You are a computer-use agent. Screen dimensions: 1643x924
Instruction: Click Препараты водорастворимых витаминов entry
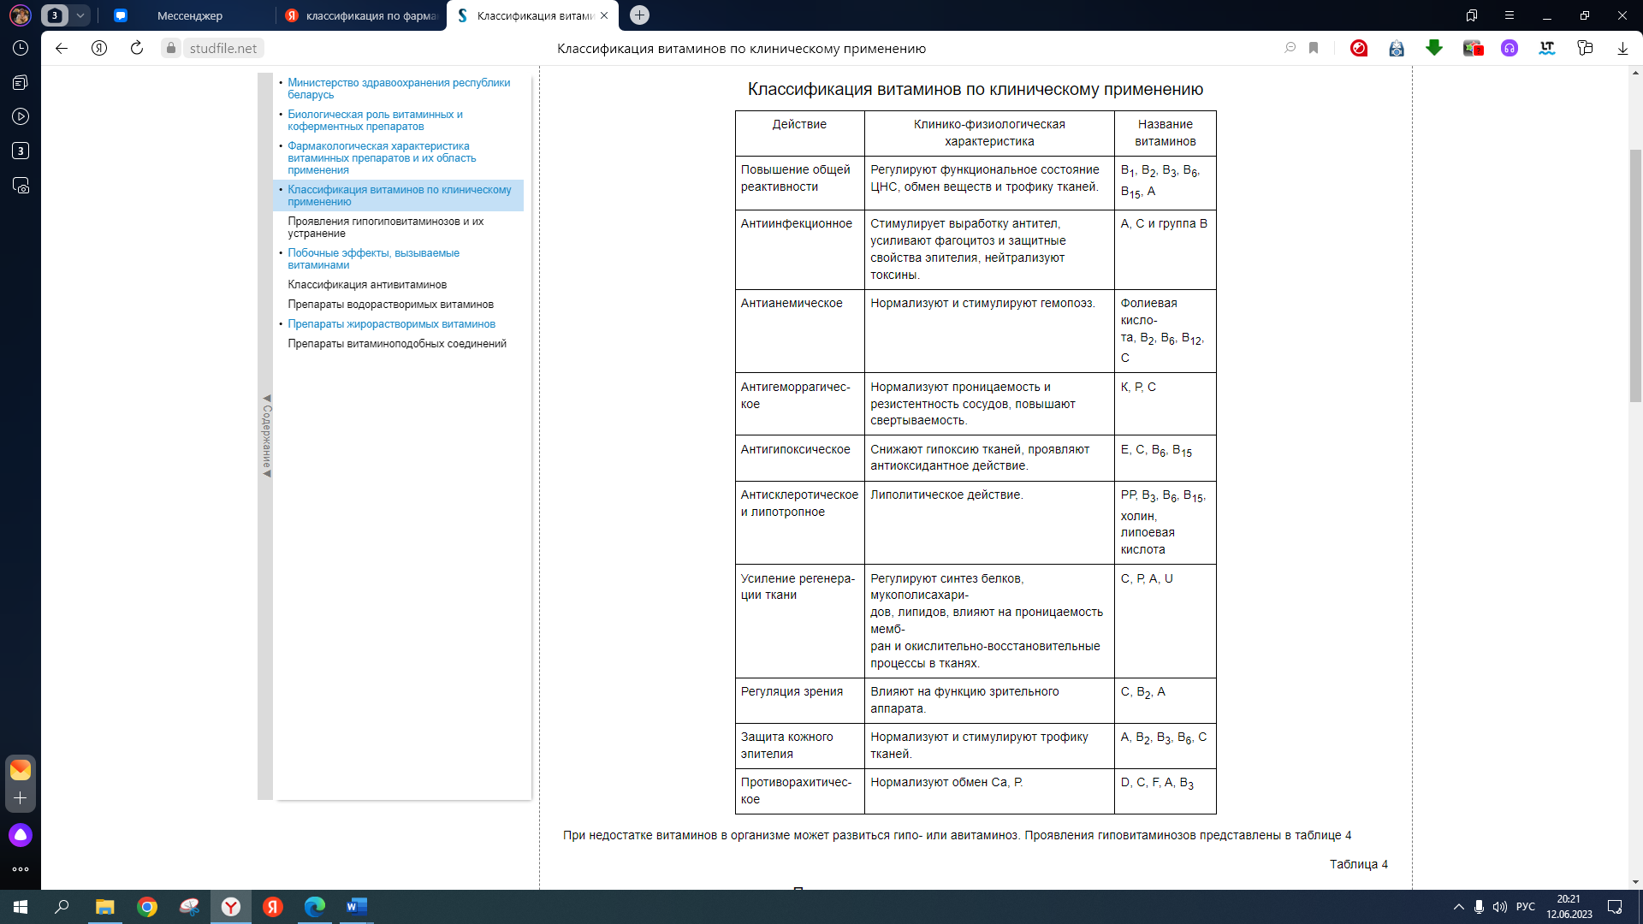pos(390,305)
